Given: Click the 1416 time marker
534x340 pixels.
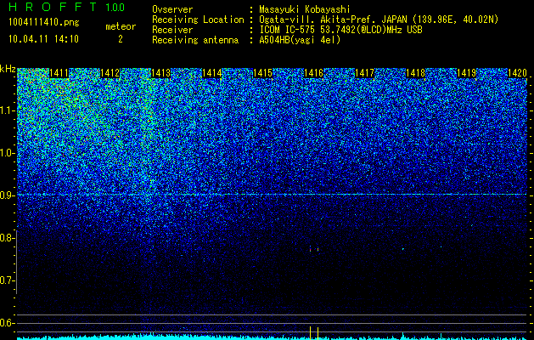Looking at the screenshot, I should pos(313,73).
